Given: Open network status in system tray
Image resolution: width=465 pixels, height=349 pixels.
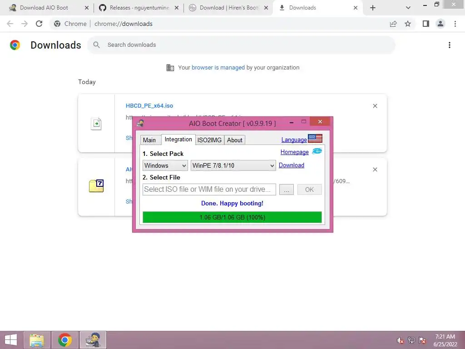Looking at the screenshot, I should (411, 340).
